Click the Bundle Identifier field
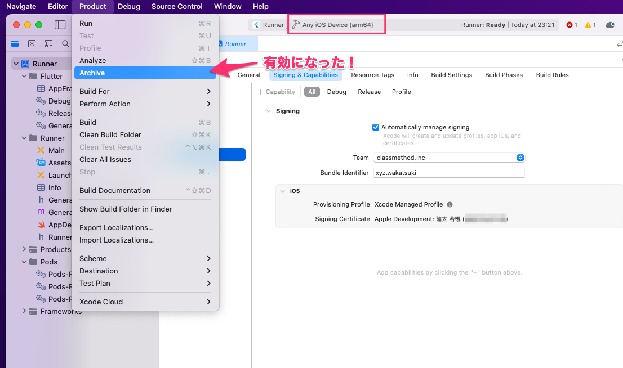Viewport: 623px width, 368px height. 449,173
